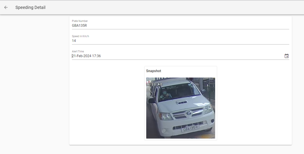
Task: Click the Plate Number field GBA135R
Action: pos(180,26)
